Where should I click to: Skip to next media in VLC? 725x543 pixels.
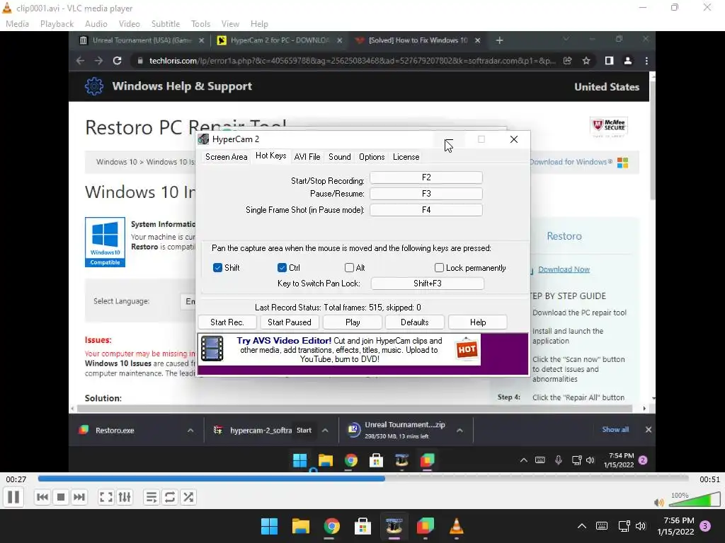pos(79,497)
